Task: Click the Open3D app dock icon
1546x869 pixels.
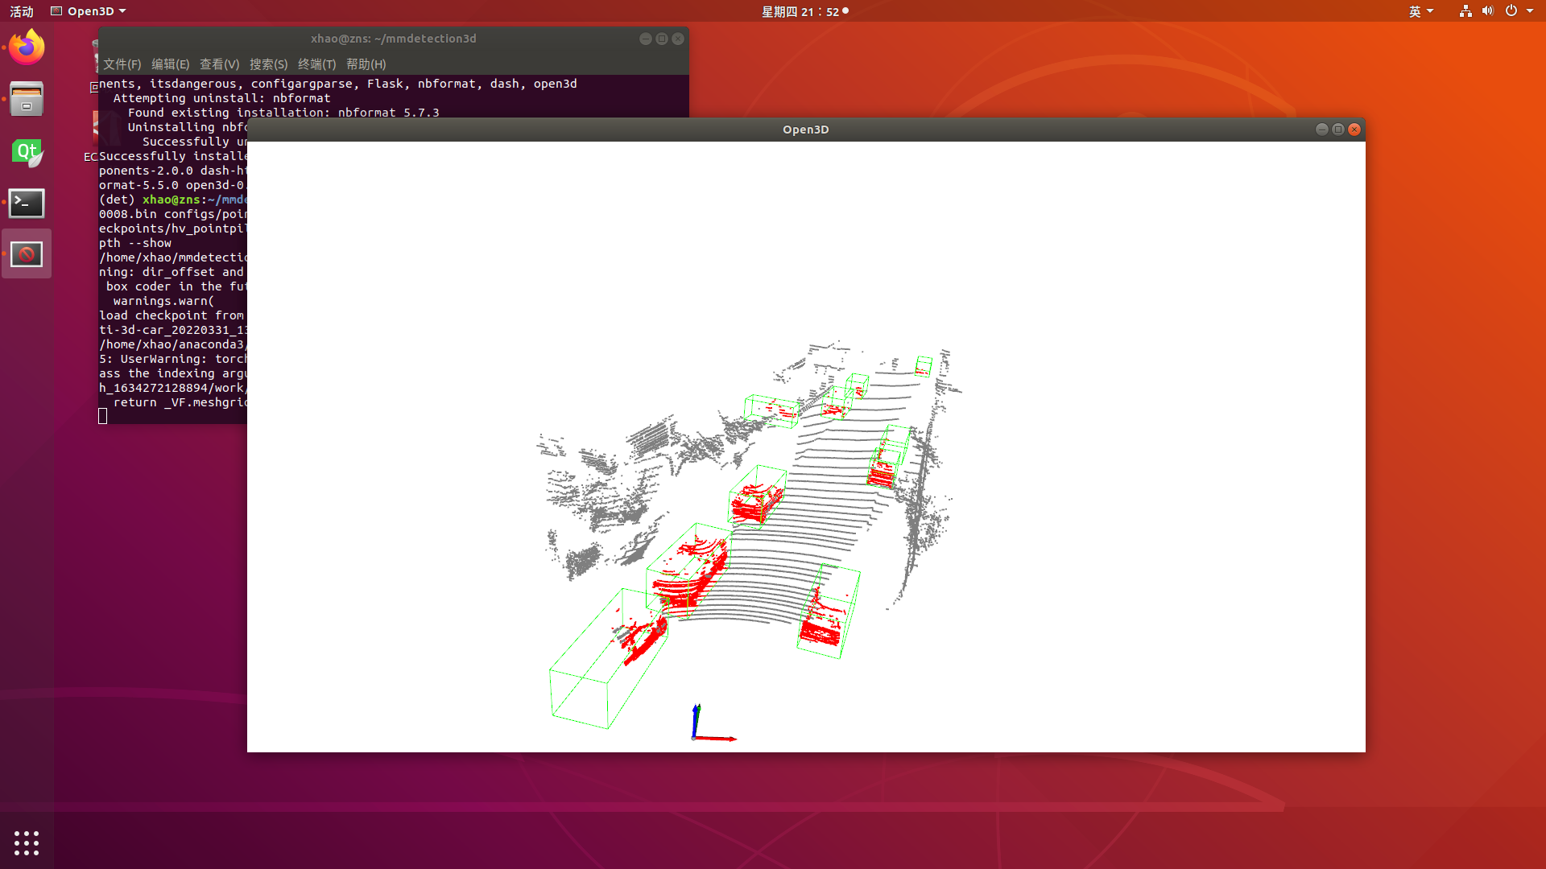Action: 27,254
